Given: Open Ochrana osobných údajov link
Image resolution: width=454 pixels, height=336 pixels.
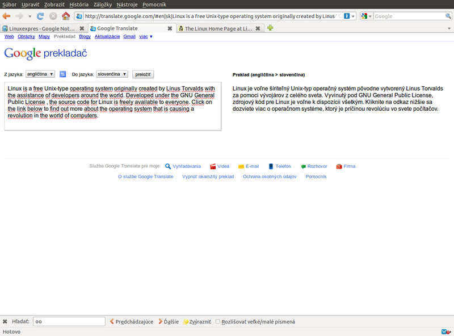Looking at the screenshot, I should (269, 177).
